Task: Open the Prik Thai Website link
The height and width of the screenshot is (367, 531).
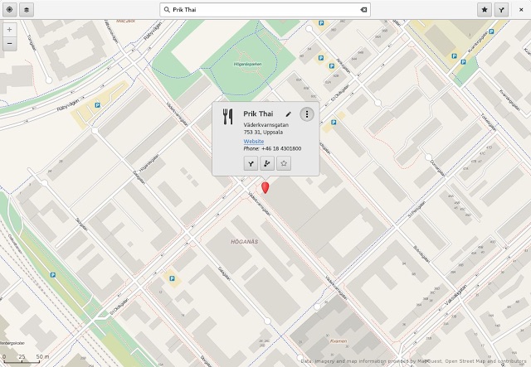Action: click(254, 141)
